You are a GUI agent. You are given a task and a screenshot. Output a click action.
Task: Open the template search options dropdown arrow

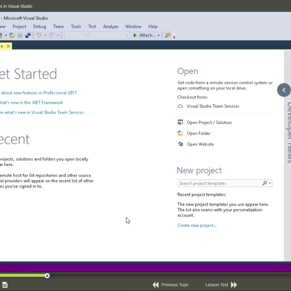tap(270, 183)
